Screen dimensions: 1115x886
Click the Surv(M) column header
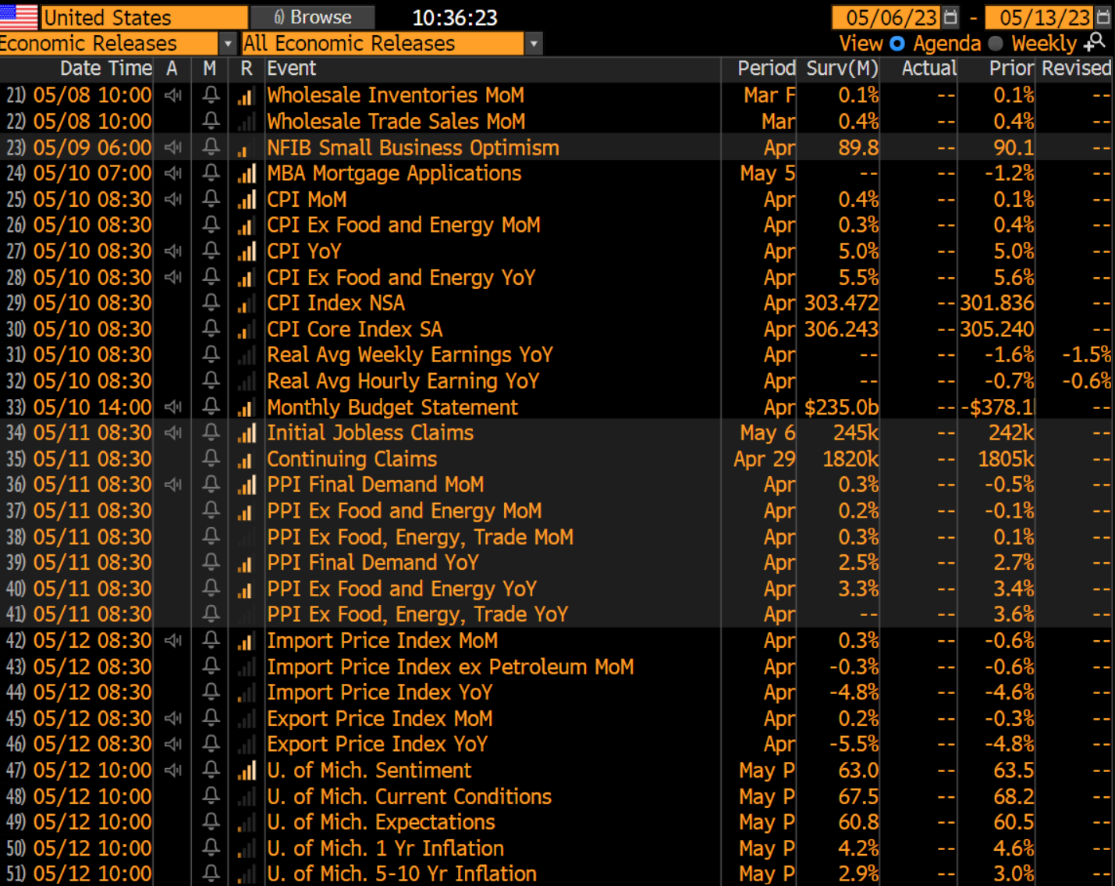[842, 69]
